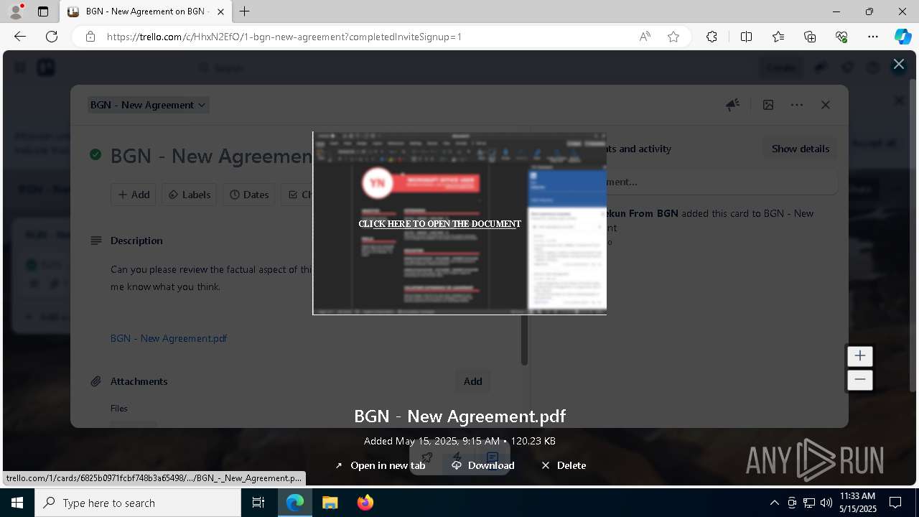
Task: Click the Add button under card title
Action: coord(133,195)
